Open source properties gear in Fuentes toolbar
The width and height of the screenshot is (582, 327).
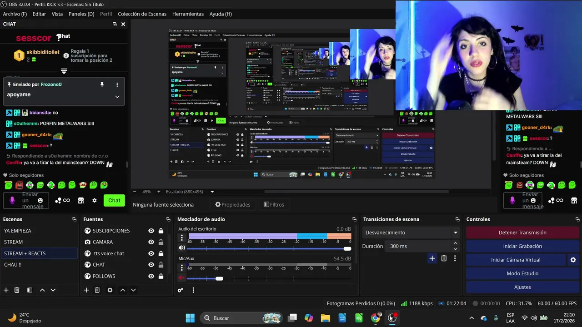[110, 290]
